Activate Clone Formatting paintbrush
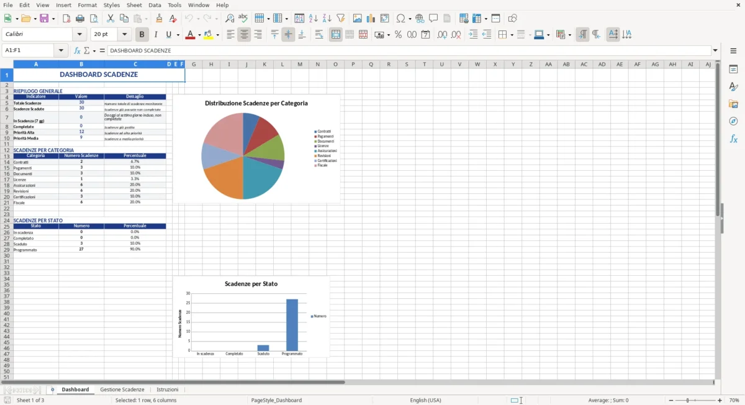This screenshot has width=745, height=405. point(160,19)
